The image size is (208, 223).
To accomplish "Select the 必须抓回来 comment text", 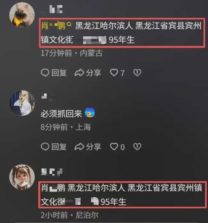I will [61, 114].
